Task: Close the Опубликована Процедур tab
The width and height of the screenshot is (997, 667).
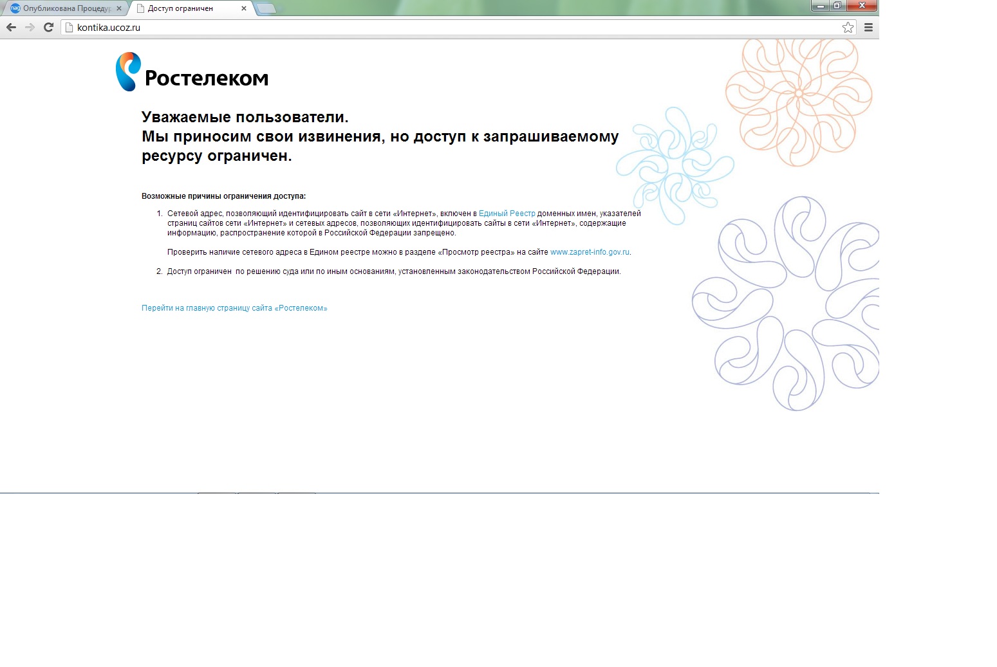Action: (x=118, y=8)
